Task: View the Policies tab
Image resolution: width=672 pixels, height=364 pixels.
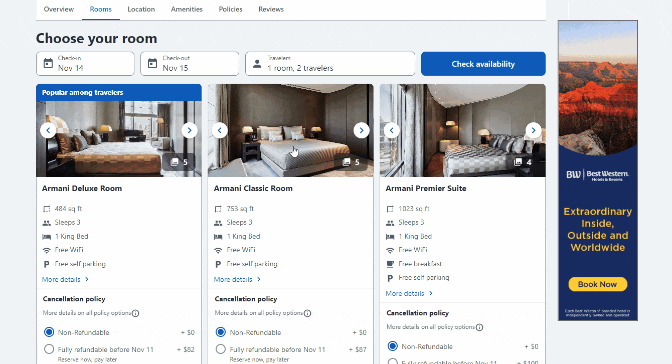Action: coord(231,9)
